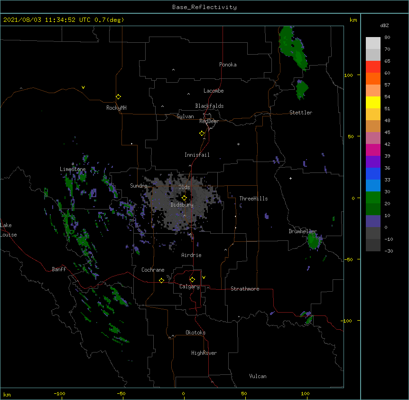Pick the orange 60 dBZ legend swatch
The image size is (409, 400).
[373, 78]
